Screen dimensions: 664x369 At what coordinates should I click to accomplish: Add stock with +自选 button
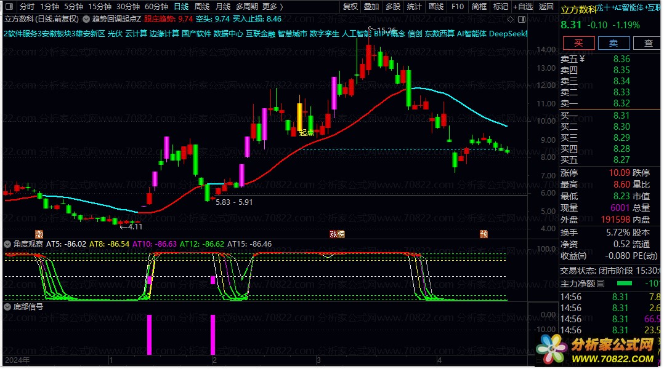tap(522, 6)
